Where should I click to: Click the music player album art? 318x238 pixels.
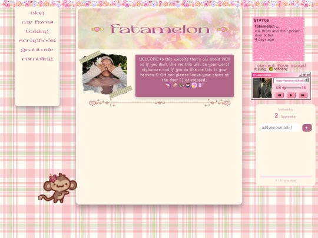coord(262,88)
